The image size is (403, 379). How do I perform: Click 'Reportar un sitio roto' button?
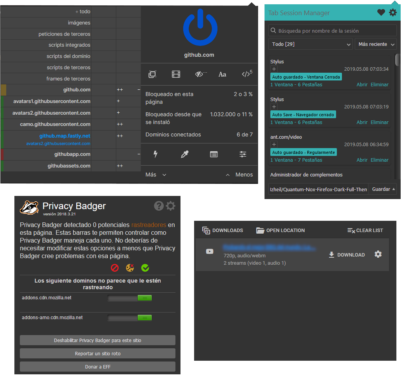tap(98, 354)
